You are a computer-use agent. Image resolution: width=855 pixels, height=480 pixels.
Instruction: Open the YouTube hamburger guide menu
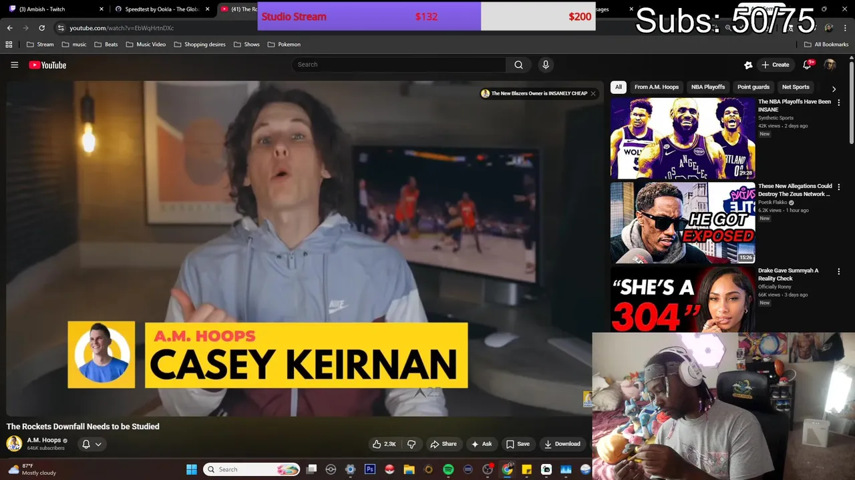pyautogui.click(x=14, y=65)
